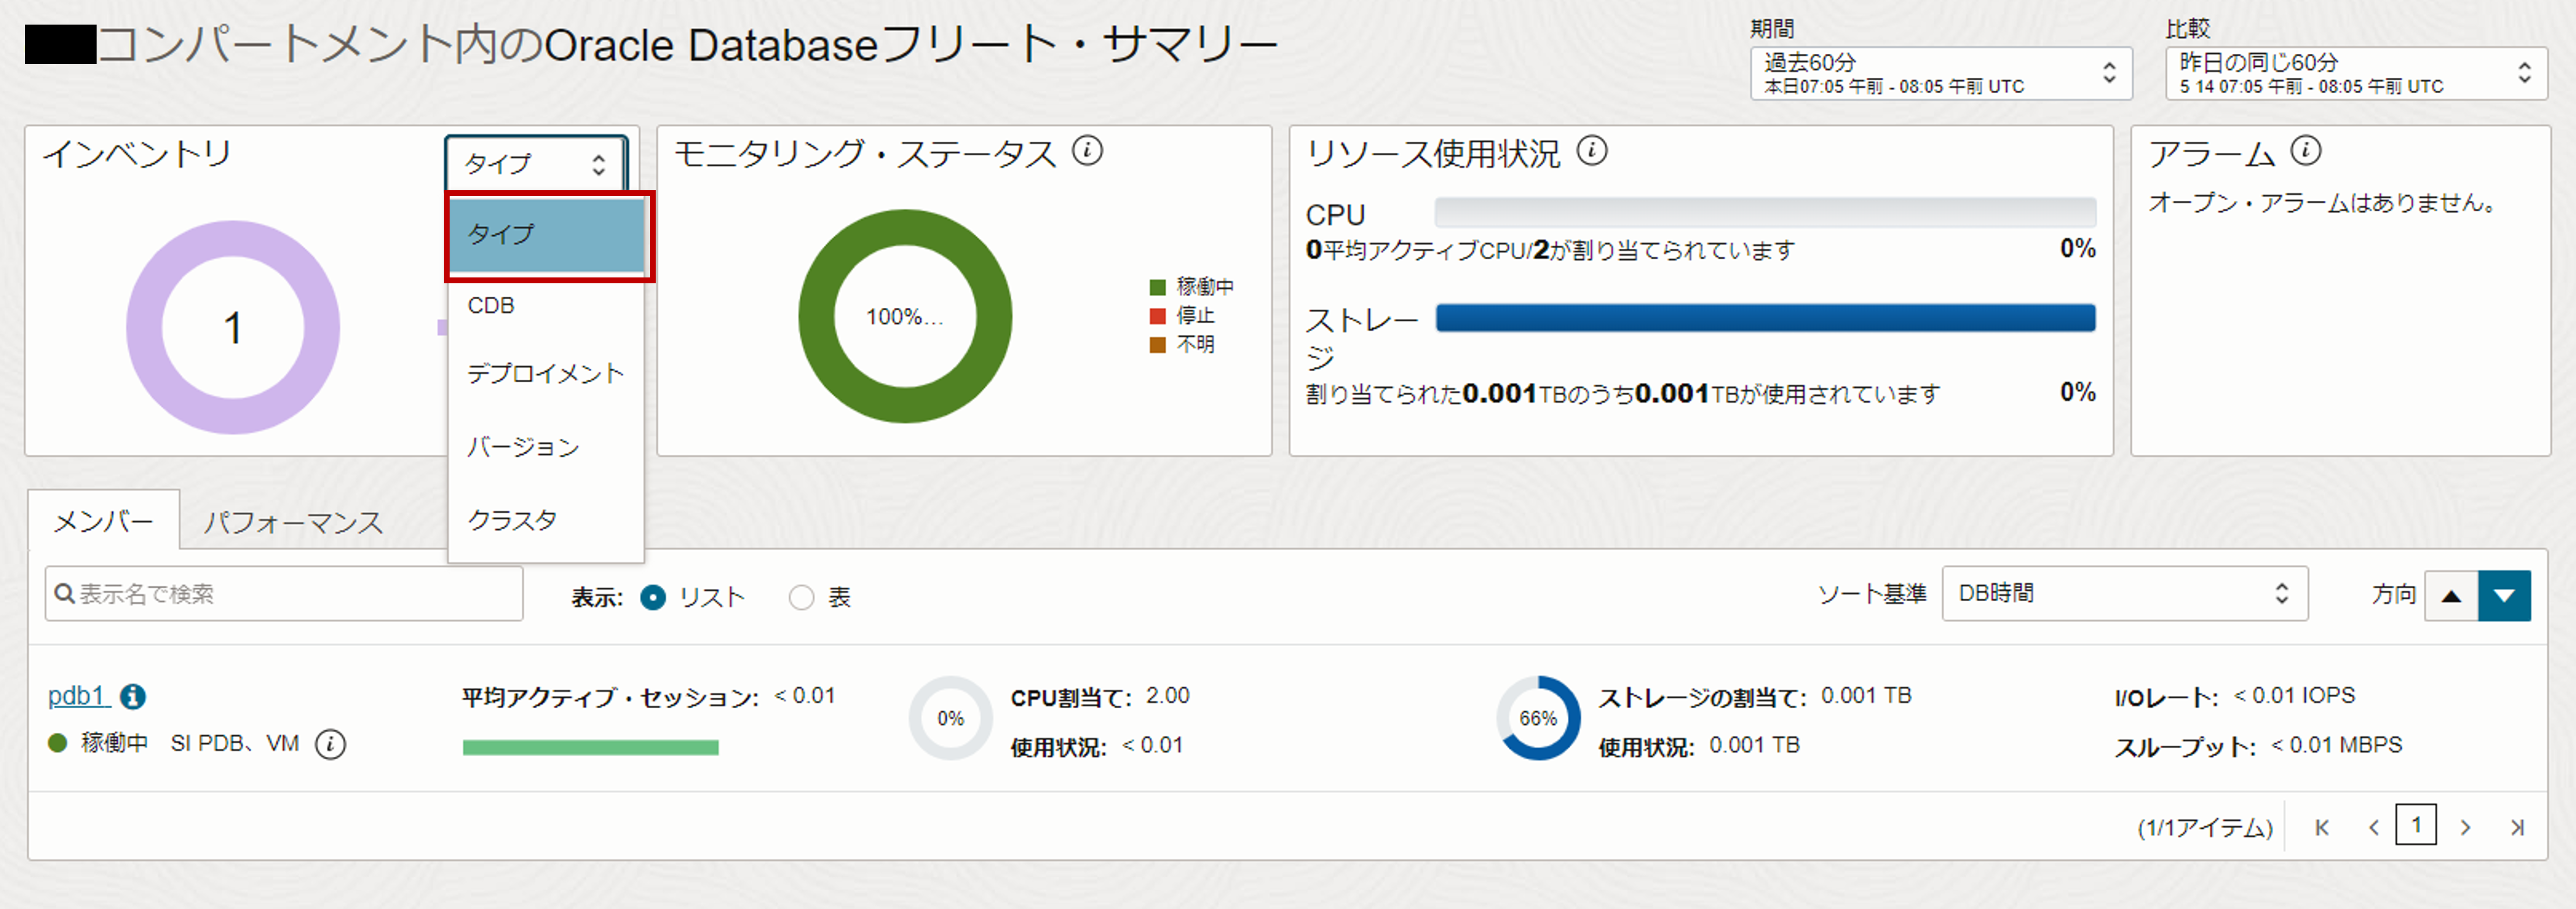Switch to the パフォーマンス tab
This screenshot has height=909, width=2576.
pos(293,522)
